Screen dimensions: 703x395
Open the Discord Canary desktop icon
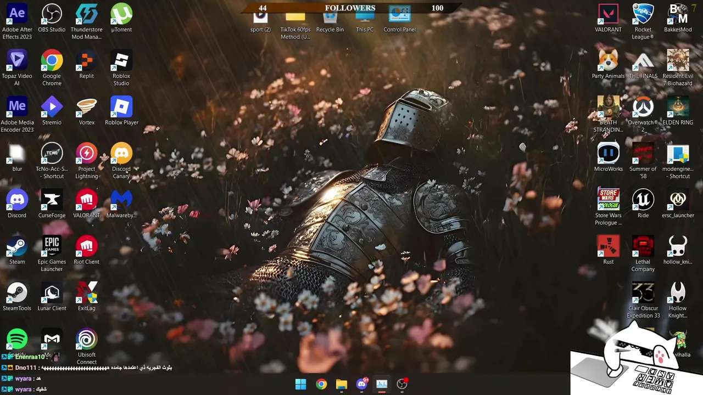click(121, 161)
